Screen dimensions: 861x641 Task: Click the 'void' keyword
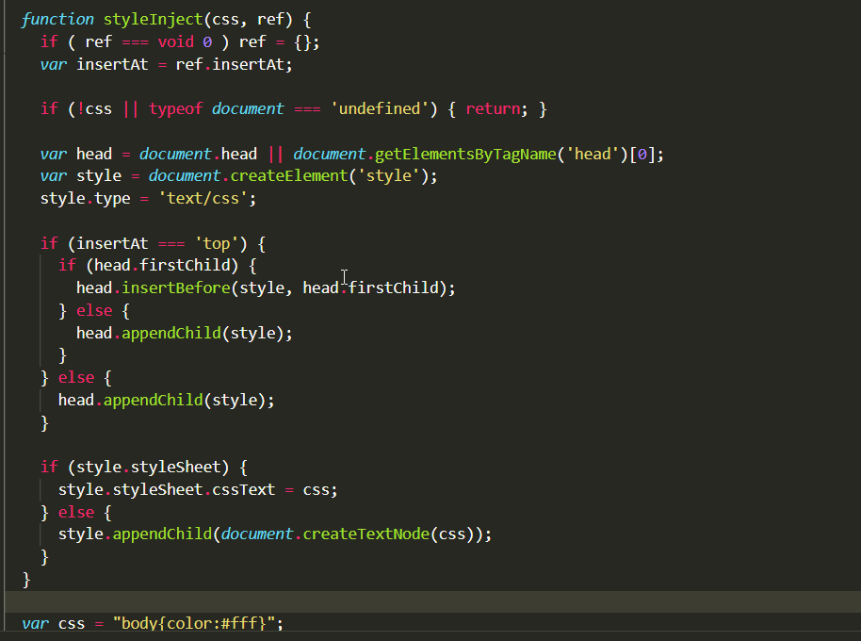click(176, 42)
